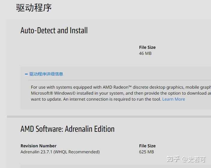Click the gray divider bar between driver sections
211x168 pixels.
click(x=109, y=116)
